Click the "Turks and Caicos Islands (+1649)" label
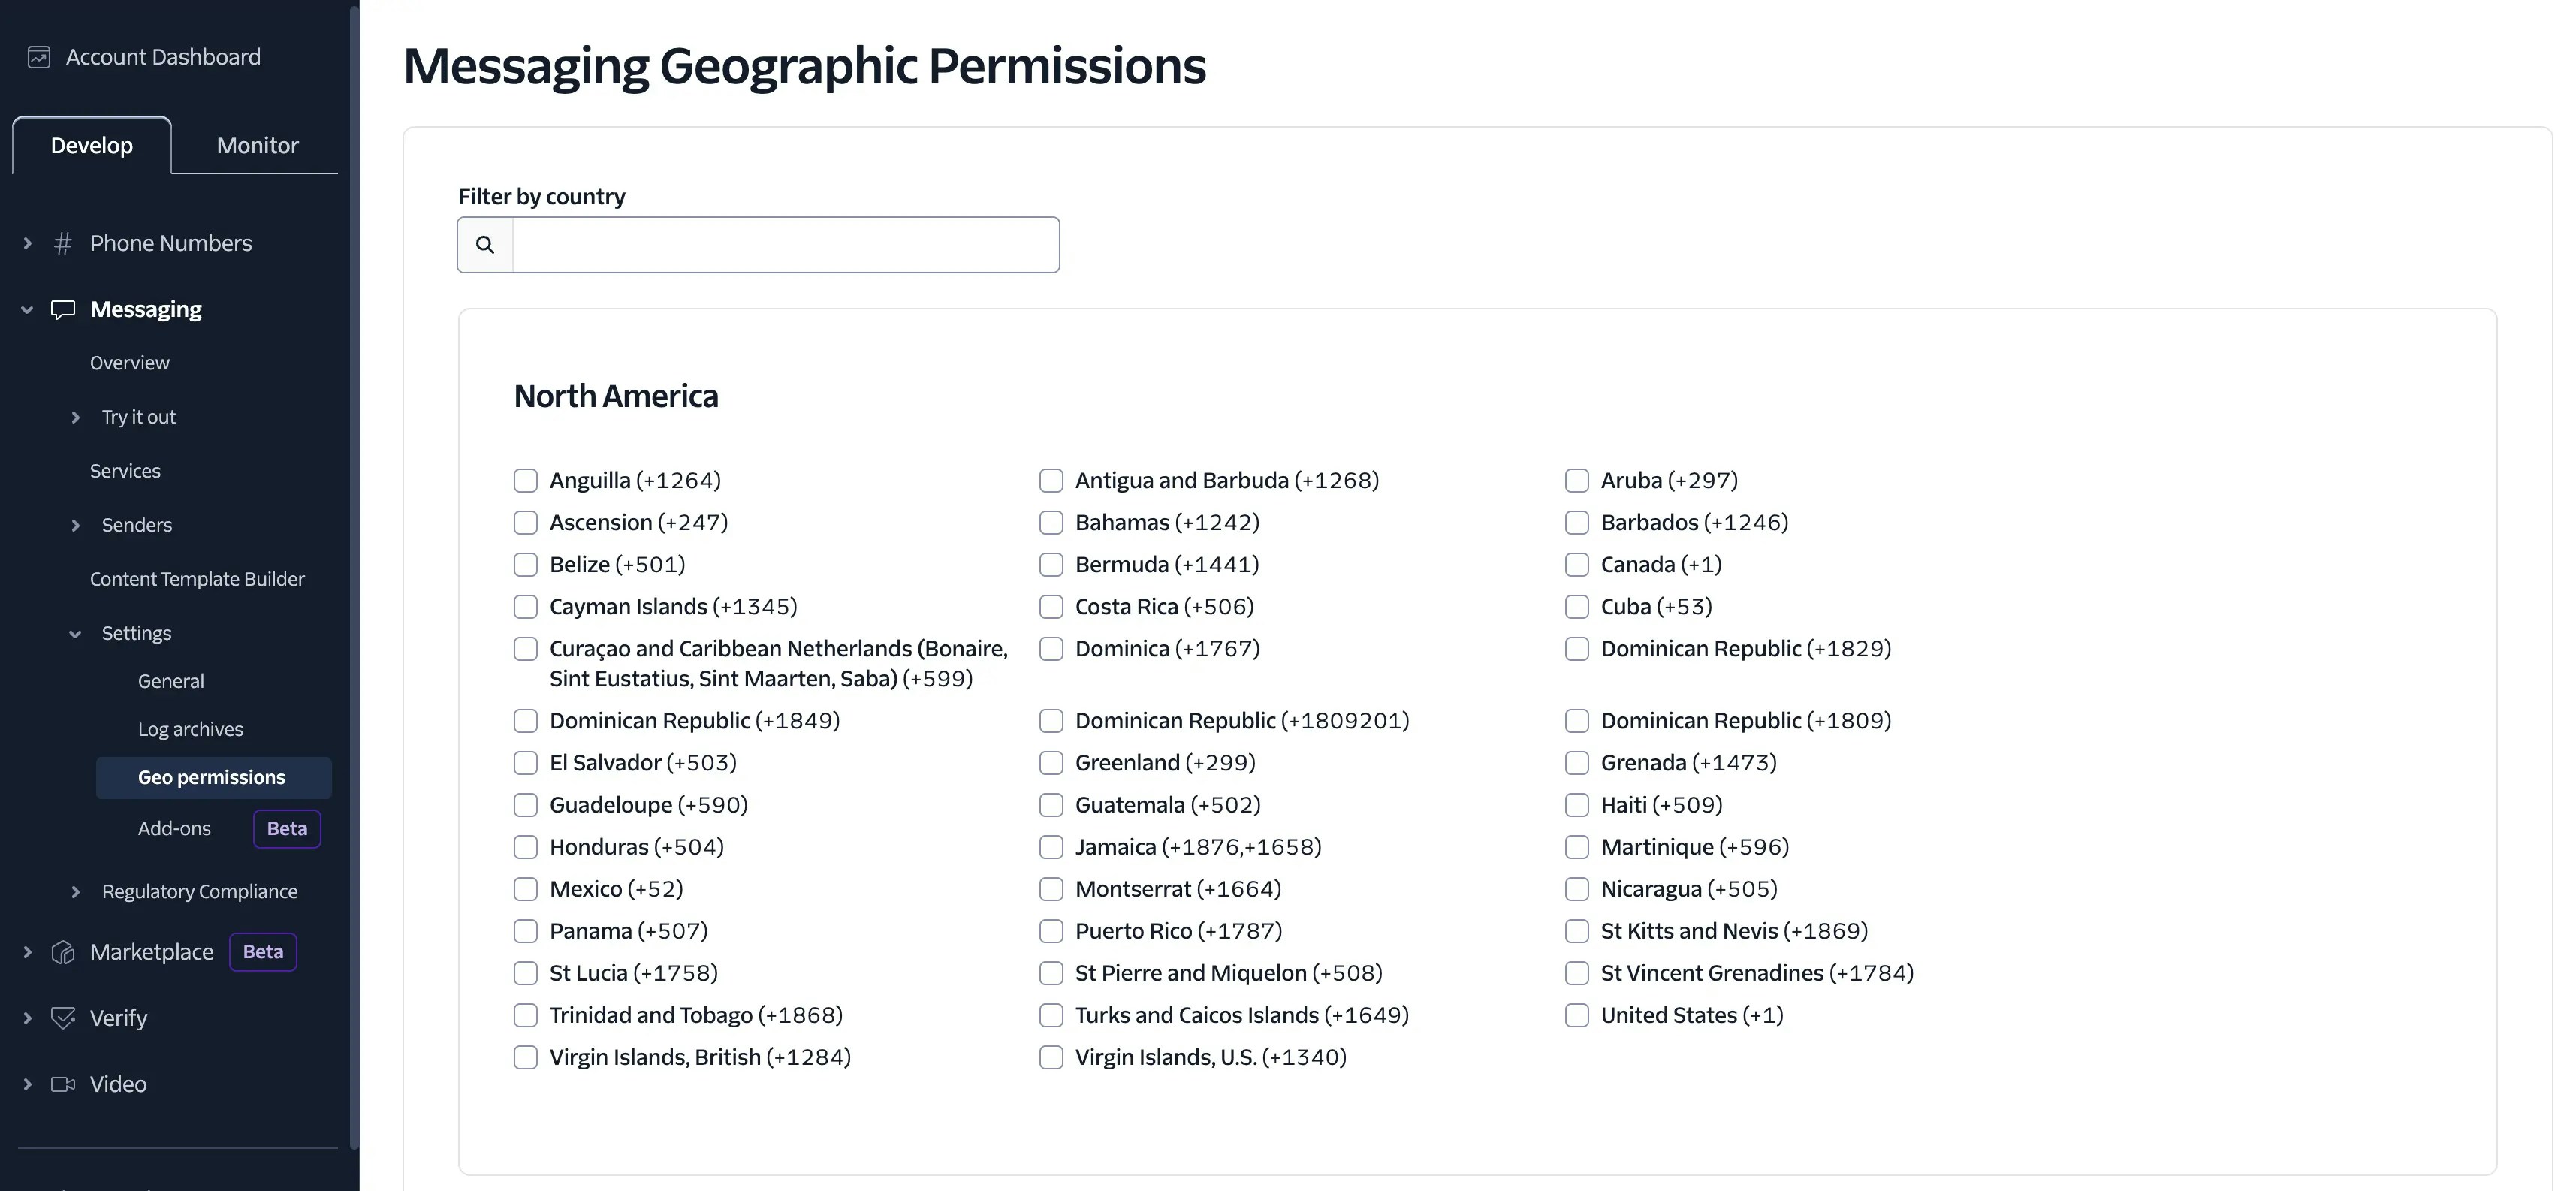Screen dimensions: 2576x1191 [x=1242, y=1015]
